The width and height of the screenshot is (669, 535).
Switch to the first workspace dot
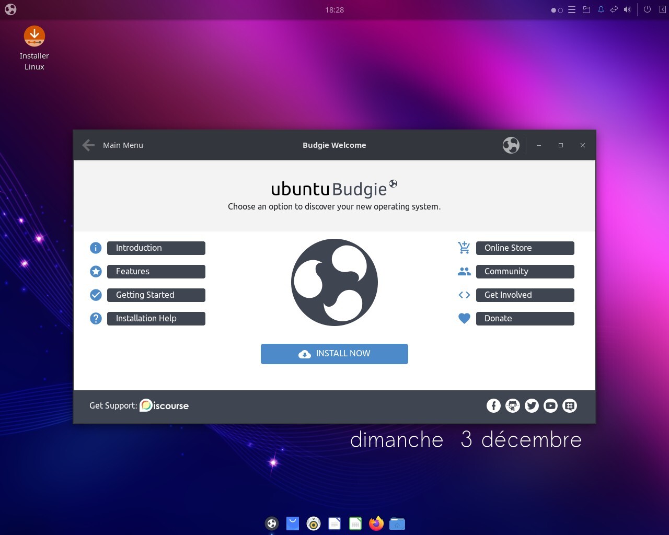pyautogui.click(x=553, y=10)
